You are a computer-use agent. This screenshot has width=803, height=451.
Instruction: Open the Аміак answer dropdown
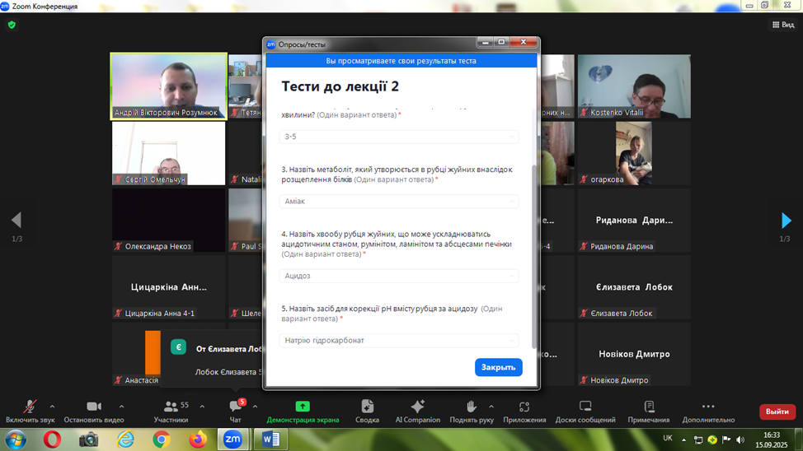coord(399,201)
